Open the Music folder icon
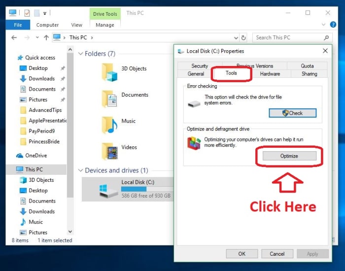This screenshot has height=271, width=345. [109, 124]
